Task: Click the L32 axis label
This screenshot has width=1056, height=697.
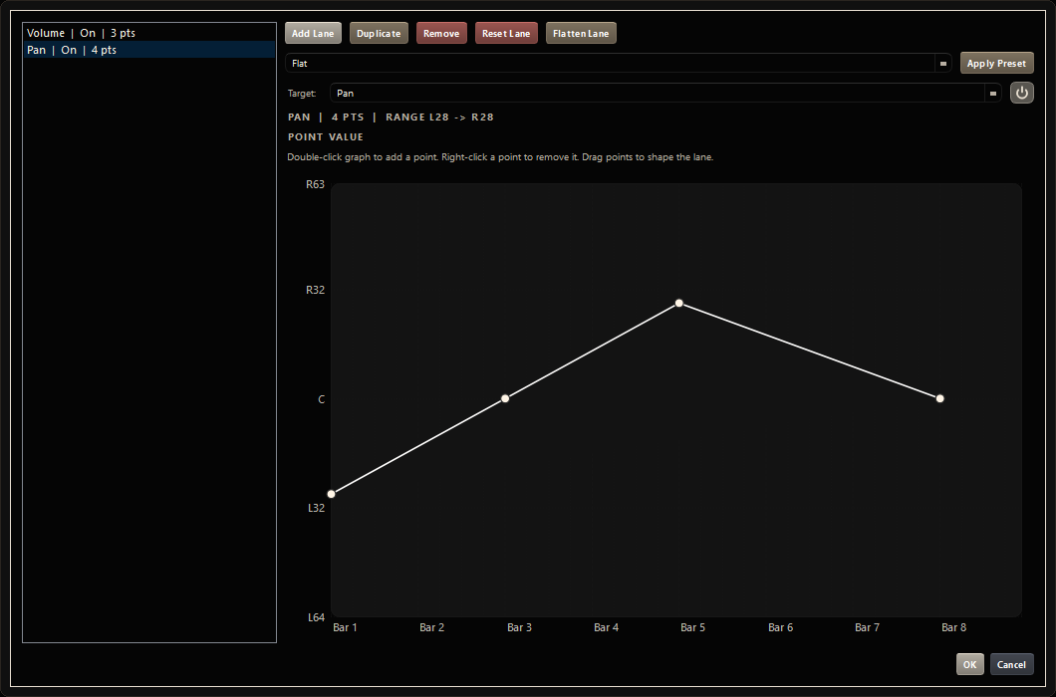Action: pos(316,508)
